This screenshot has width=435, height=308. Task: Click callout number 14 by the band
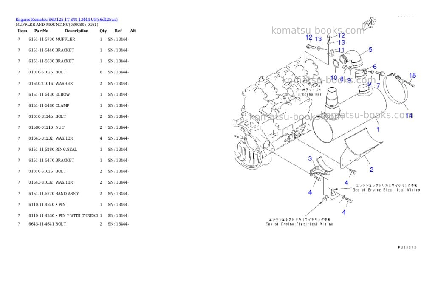click(x=409, y=116)
